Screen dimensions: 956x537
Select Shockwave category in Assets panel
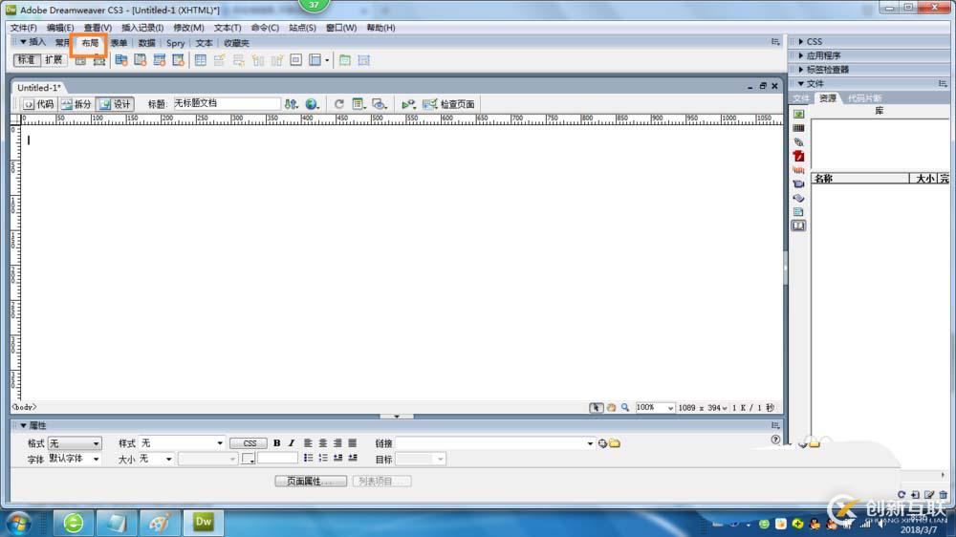click(x=798, y=170)
